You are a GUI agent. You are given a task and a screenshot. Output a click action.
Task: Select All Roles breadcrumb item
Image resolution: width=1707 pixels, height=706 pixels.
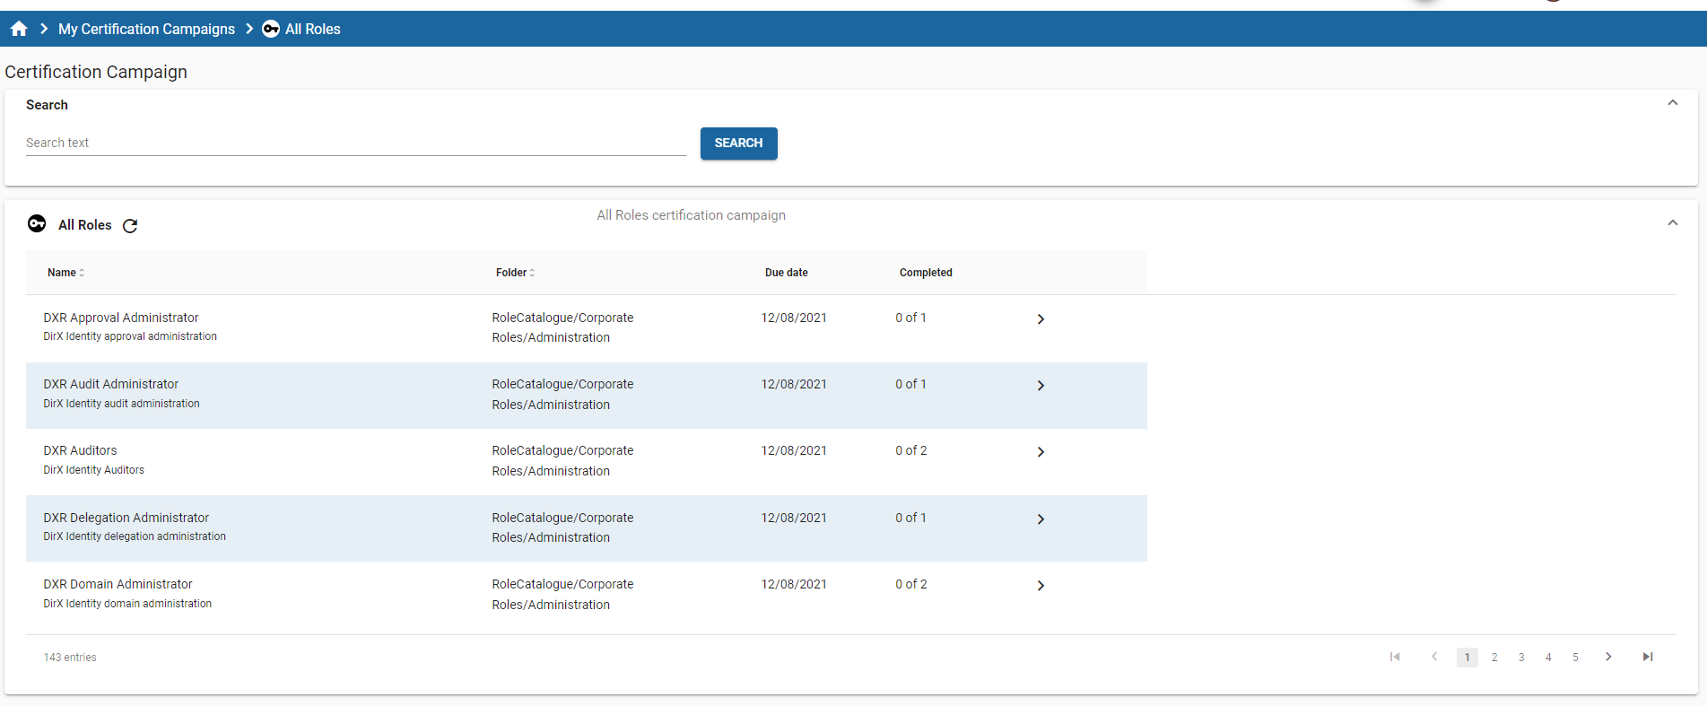pyautogui.click(x=312, y=29)
